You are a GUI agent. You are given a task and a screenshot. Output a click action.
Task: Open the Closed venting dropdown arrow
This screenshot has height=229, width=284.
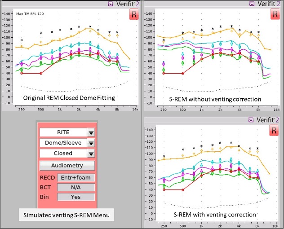(x=91, y=154)
